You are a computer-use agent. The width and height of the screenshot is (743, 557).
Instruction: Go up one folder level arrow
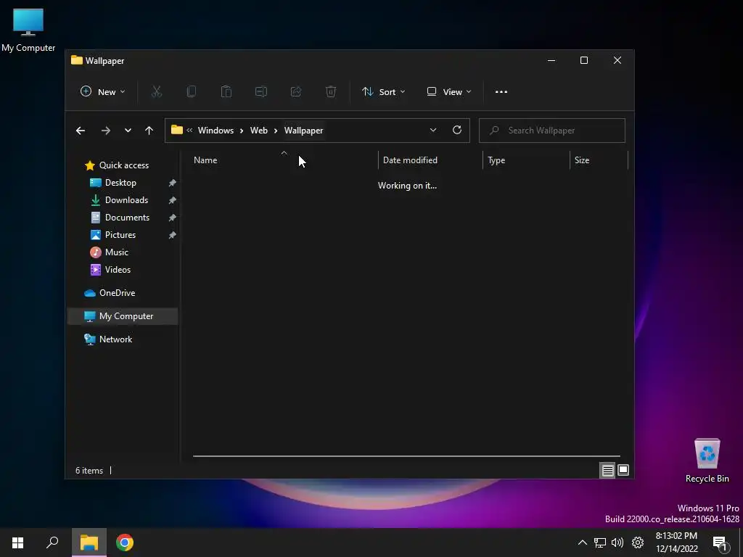(149, 131)
